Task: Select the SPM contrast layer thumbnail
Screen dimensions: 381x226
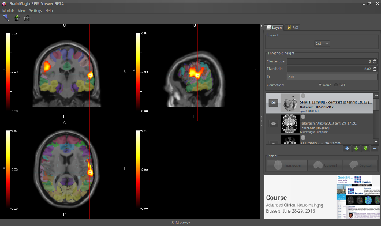Action: [290, 103]
